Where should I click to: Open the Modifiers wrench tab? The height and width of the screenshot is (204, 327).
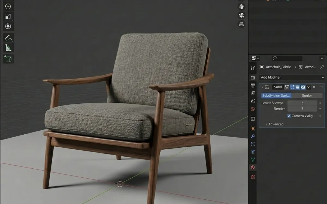253,136
